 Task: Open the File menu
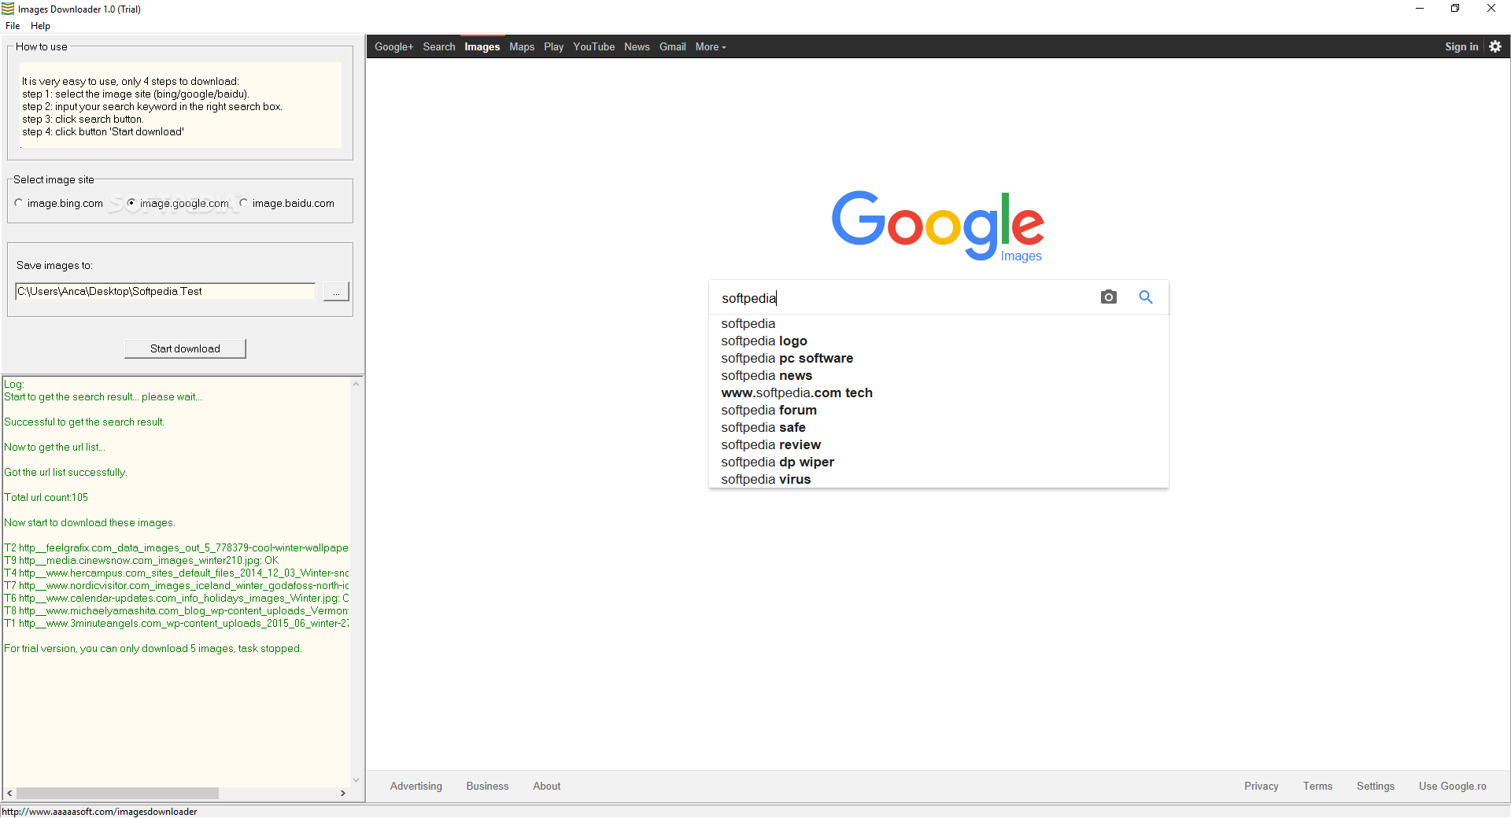[x=13, y=26]
